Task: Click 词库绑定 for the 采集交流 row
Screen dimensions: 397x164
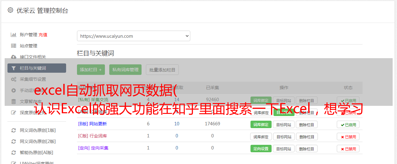Action: coord(261,101)
